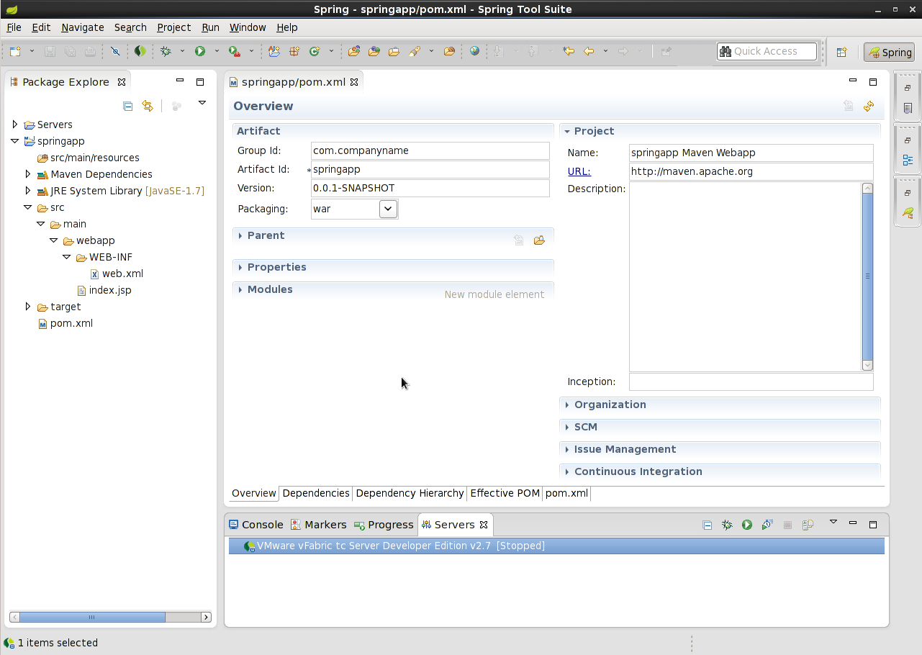Click the Search flashlight icon in the toolbar

[x=415, y=51]
